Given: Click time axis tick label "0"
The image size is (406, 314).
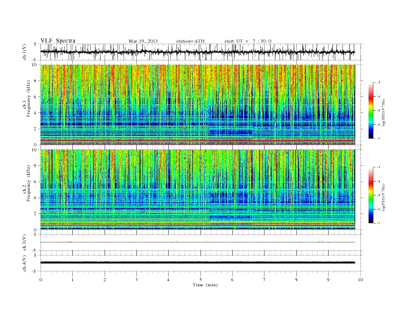Looking at the screenshot, I should tap(40, 280).
